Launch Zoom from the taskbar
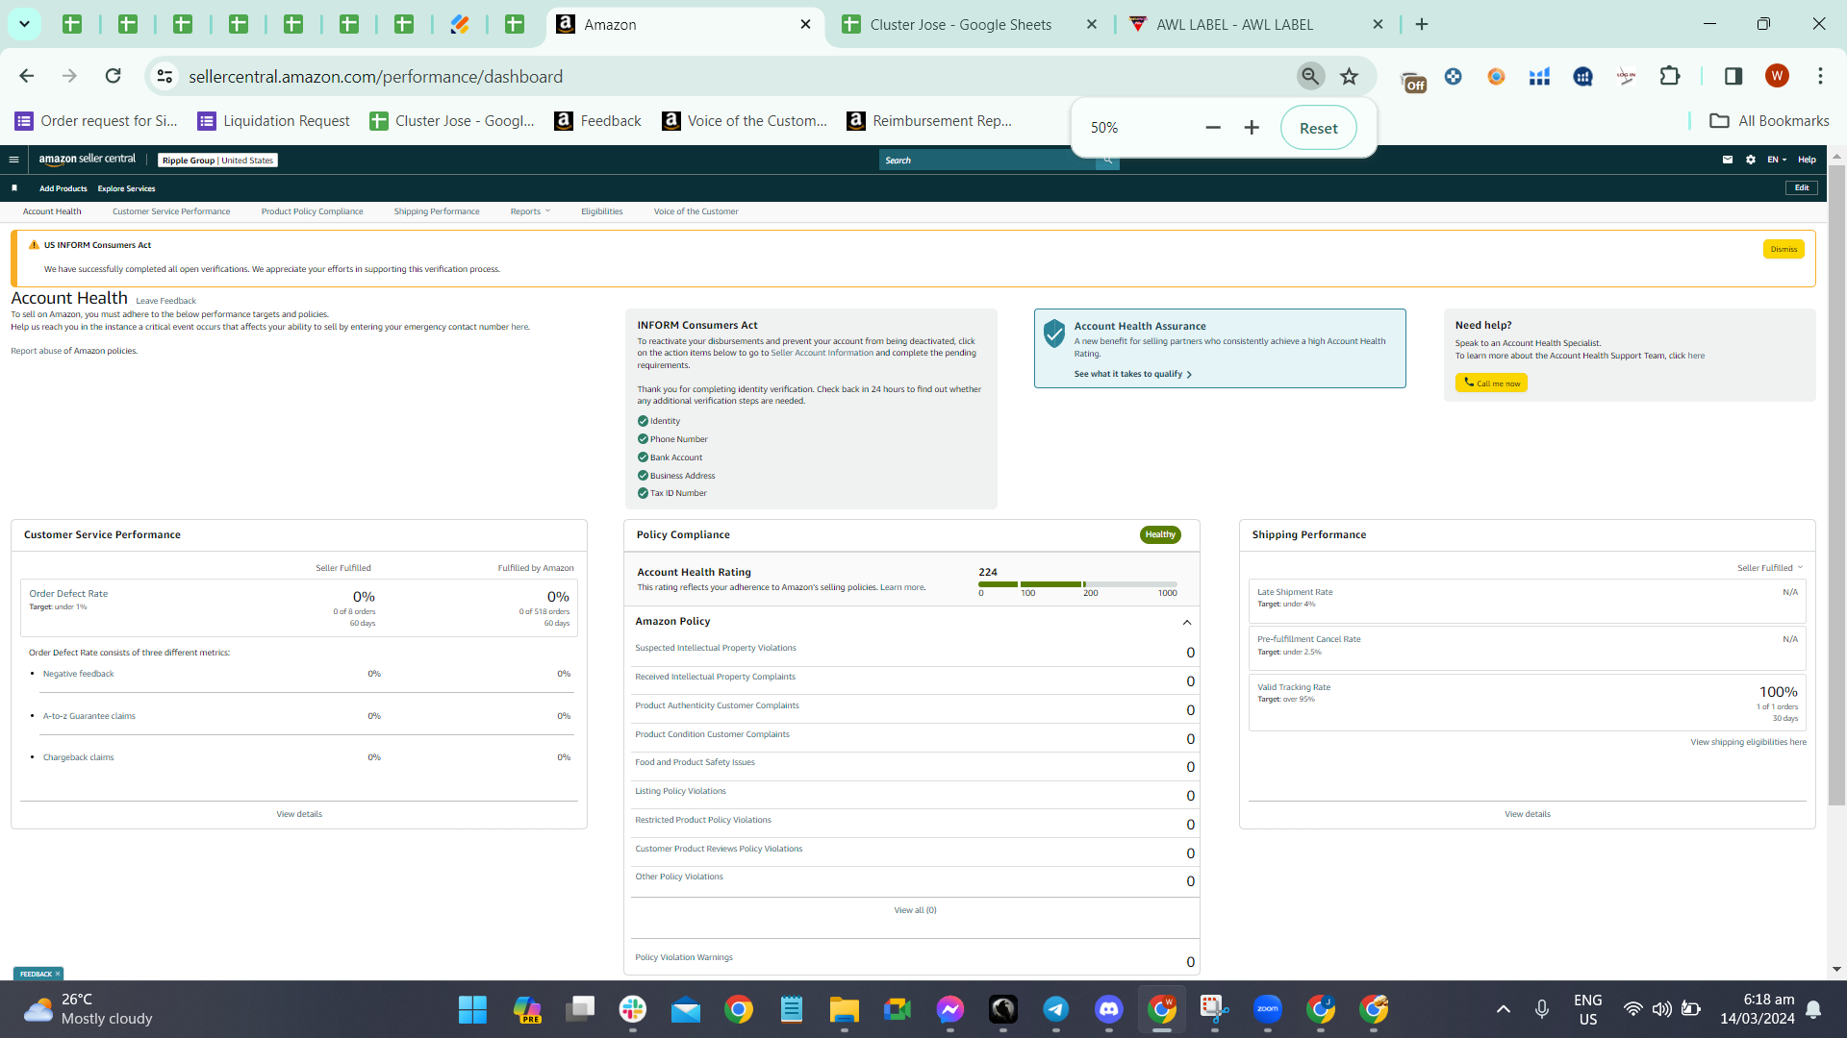The height and width of the screenshot is (1038, 1847). pyautogui.click(x=1268, y=1009)
